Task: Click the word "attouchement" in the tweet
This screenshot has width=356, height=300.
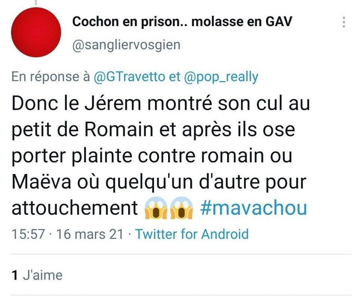Action: coord(75,208)
